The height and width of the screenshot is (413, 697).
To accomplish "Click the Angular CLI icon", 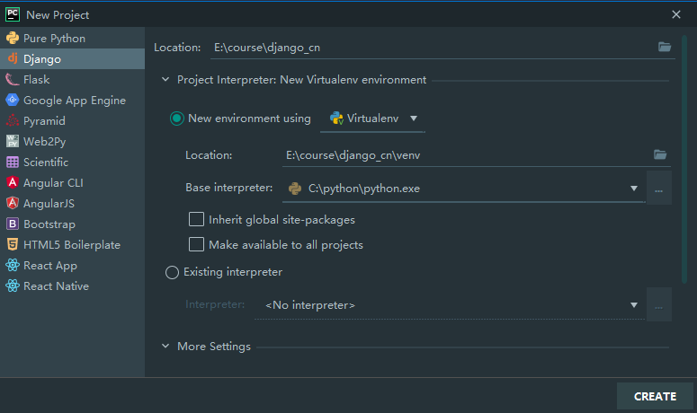I will click(13, 182).
